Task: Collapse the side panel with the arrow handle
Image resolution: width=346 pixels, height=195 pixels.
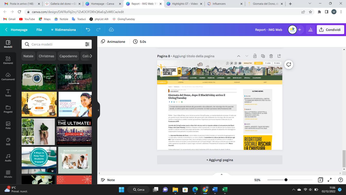Action: coord(98,110)
